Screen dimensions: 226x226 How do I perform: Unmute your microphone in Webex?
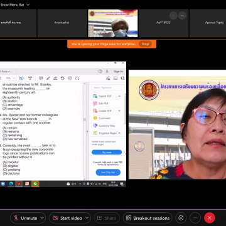point(25,218)
